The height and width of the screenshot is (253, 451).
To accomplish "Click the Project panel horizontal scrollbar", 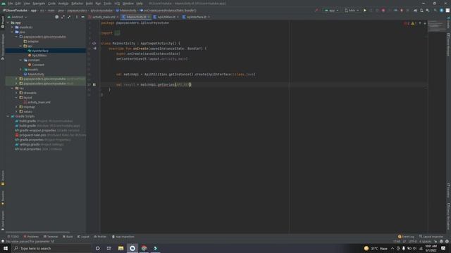I will pos(37,232).
